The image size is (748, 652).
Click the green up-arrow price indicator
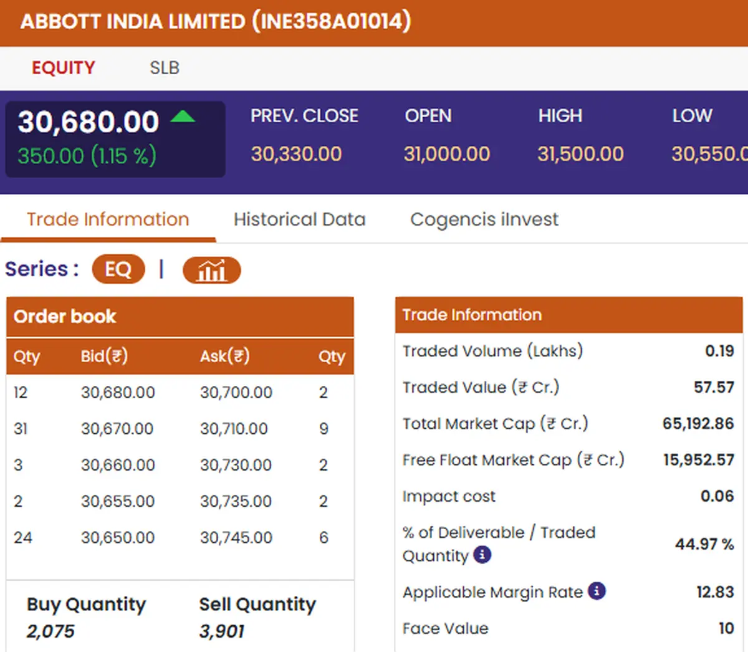[x=183, y=116]
